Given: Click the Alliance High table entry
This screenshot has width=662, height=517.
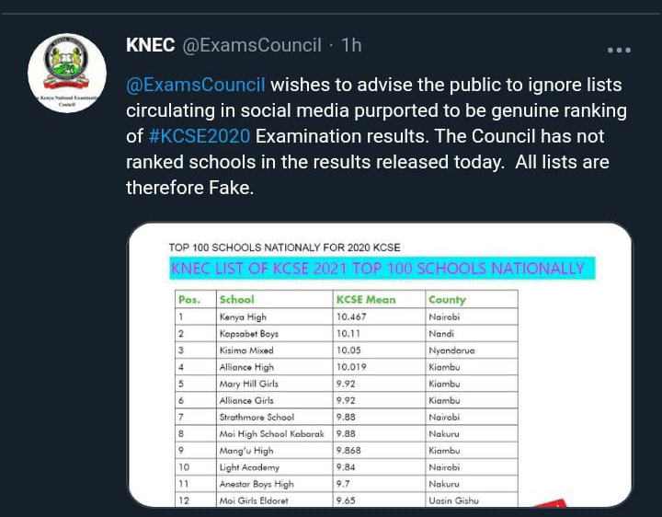Looking at the screenshot, I should (x=246, y=367).
